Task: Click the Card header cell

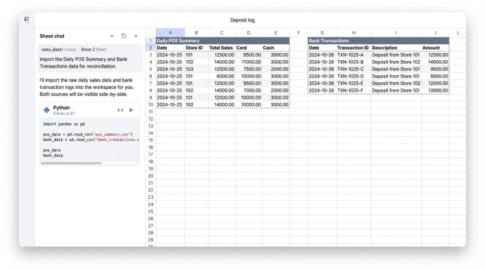Action: pyautogui.click(x=248, y=48)
